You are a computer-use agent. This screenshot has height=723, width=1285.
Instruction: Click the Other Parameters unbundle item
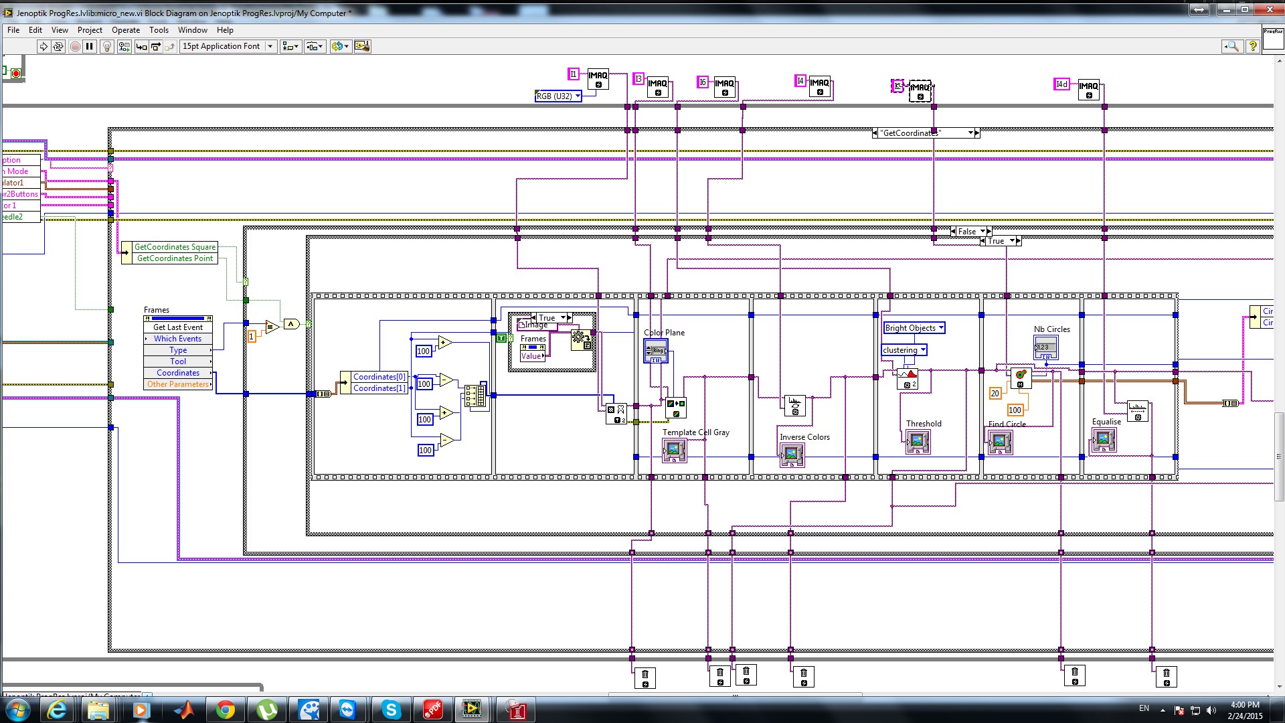[178, 384]
